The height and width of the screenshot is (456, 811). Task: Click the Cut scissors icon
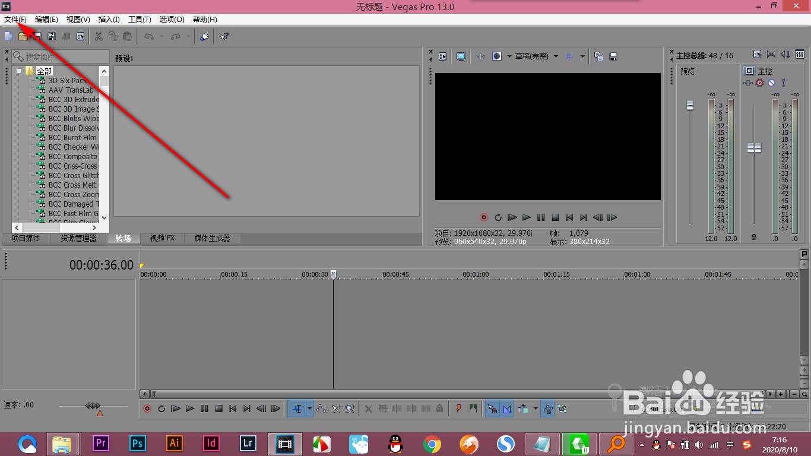coord(99,36)
